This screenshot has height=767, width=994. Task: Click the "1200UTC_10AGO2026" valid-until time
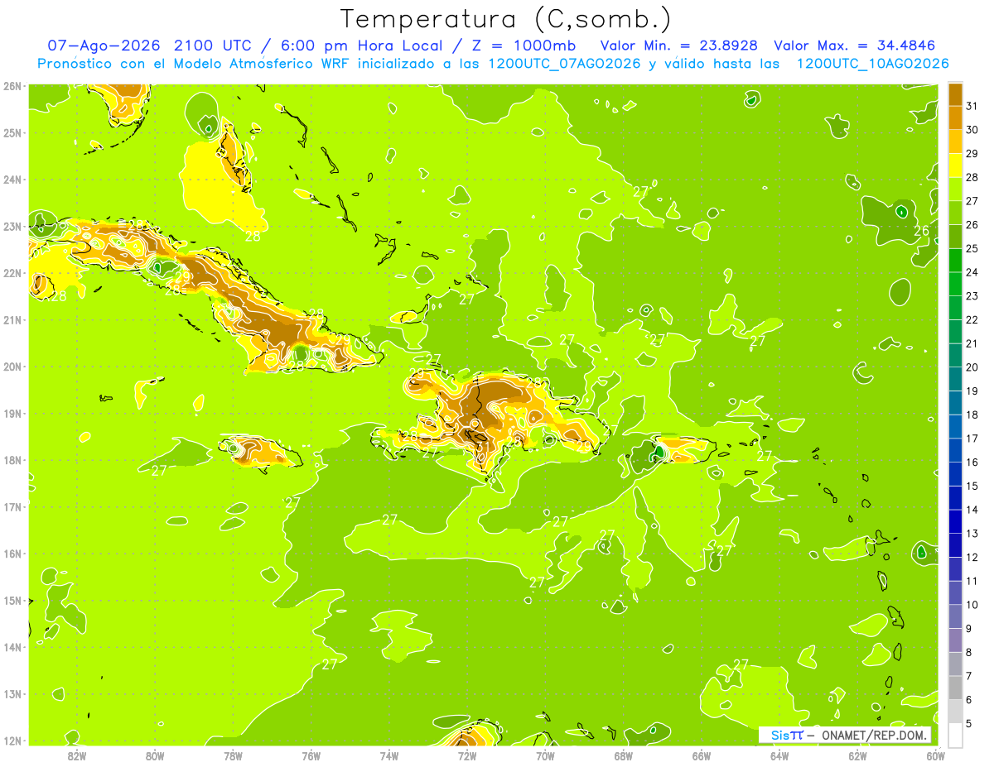tap(872, 63)
